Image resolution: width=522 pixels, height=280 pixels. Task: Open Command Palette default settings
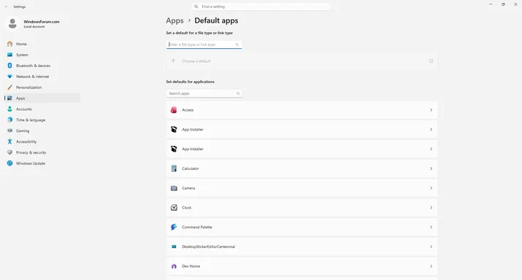[302, 227]
